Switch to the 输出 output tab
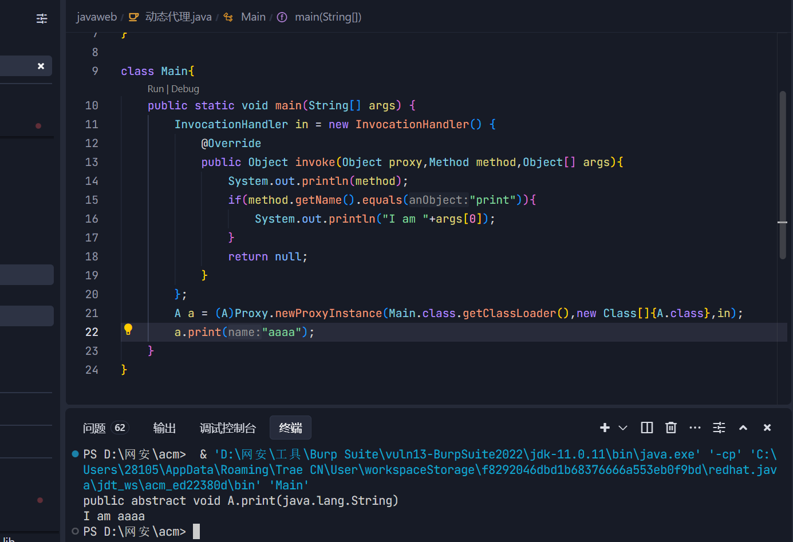Image resolution: width=793 pixels, height=542 pixels. point(164,428)
